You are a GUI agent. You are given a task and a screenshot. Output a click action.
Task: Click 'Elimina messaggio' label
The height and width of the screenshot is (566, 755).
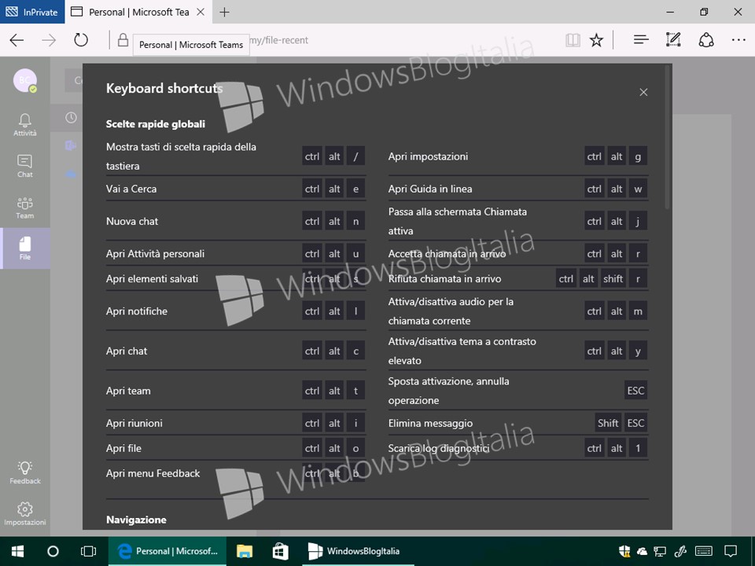[x=430, y=423]
